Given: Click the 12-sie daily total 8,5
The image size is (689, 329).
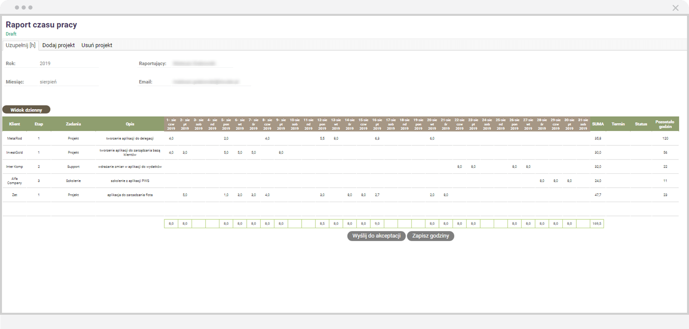Looking at the screenshot, I should click(x=322, y=224).
